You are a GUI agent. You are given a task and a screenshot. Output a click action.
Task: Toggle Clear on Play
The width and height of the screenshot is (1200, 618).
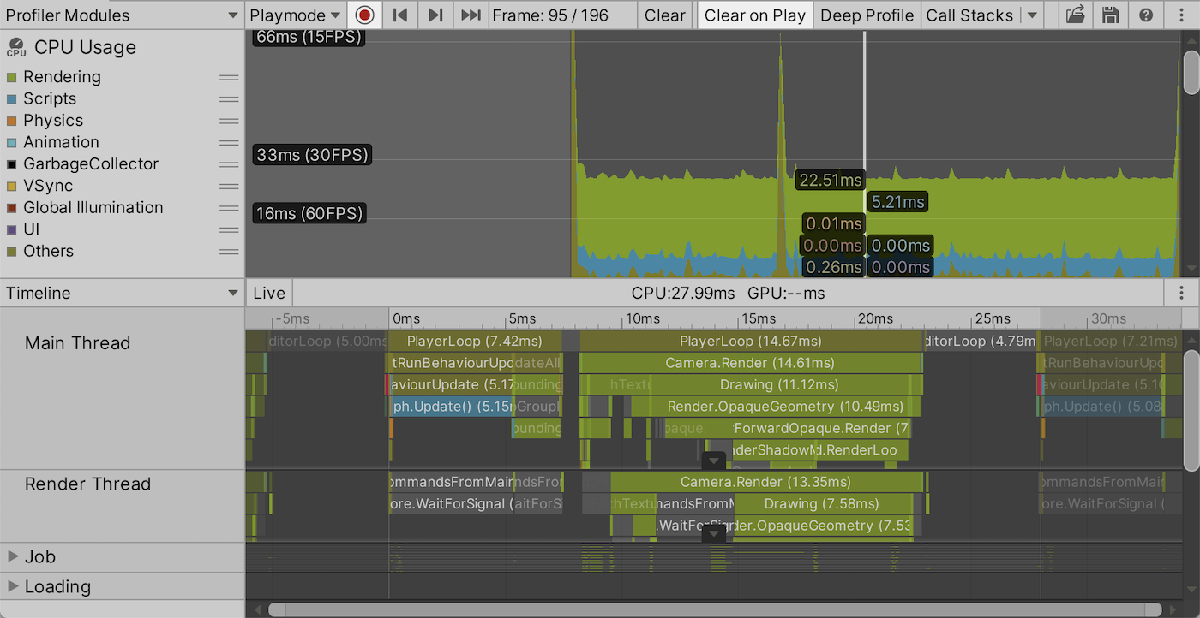754,15
